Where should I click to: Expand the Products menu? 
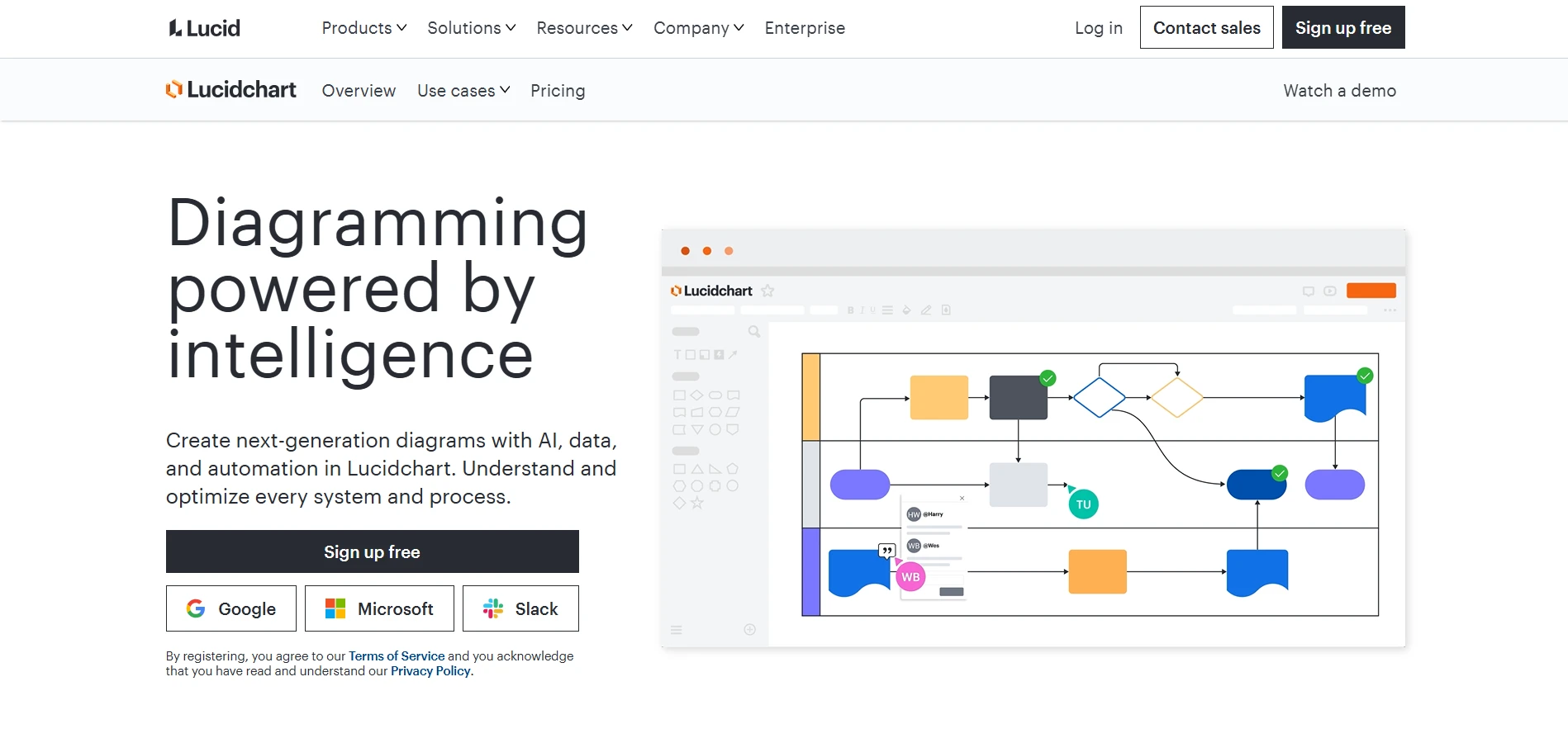coord(364,28)
